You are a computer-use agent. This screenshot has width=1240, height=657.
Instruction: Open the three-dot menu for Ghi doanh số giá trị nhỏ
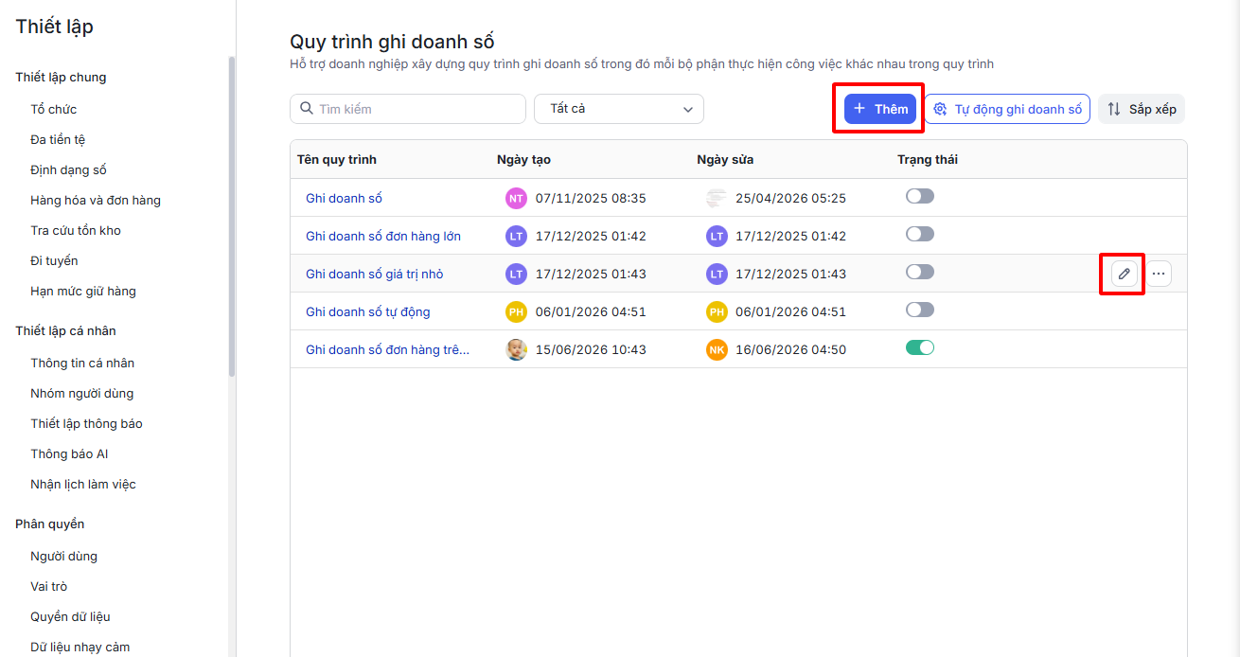(1159, 274)
